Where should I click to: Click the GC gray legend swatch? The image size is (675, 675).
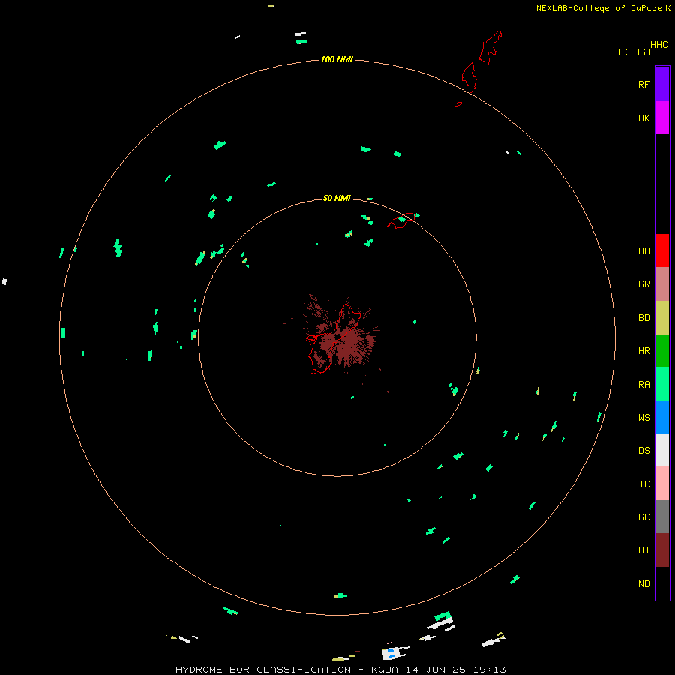(x=662, y=517)
